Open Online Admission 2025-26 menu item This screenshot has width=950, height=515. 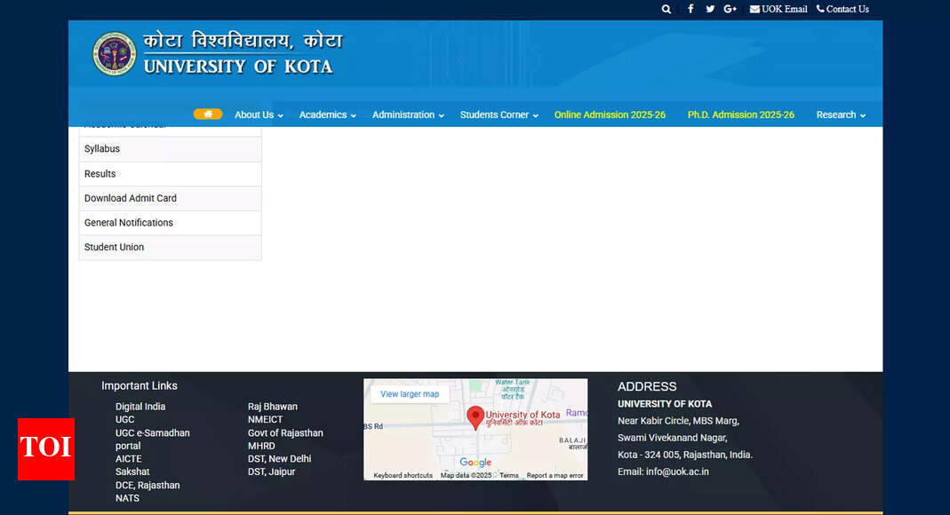click(x=610, y=115)
